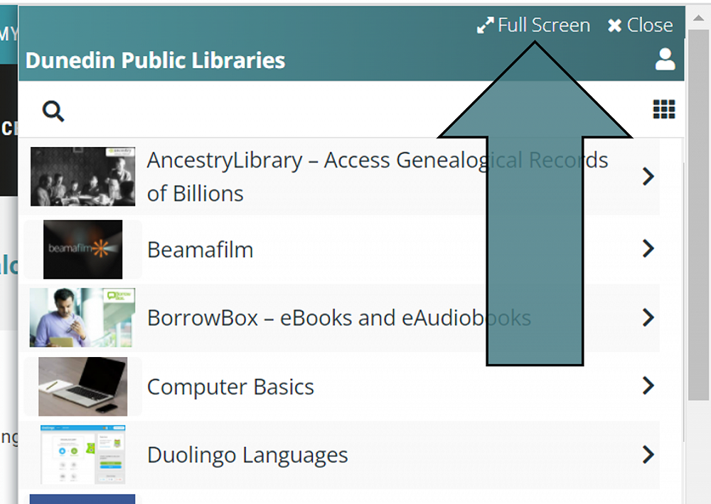The height and width of the screenshot is (504, 711).
Task: Expand BorrowBox entry with right chevron
Action: coord(648,317)
